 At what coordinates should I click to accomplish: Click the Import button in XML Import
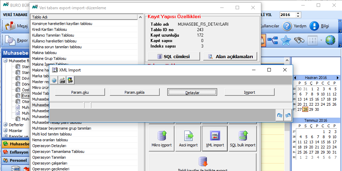tap(249, 92)
